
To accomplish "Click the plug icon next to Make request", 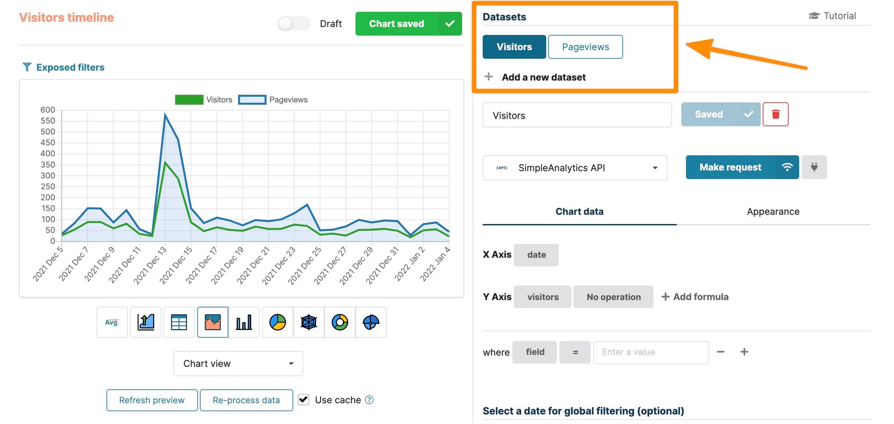I will pyautogui.click(x=814, y=167).
